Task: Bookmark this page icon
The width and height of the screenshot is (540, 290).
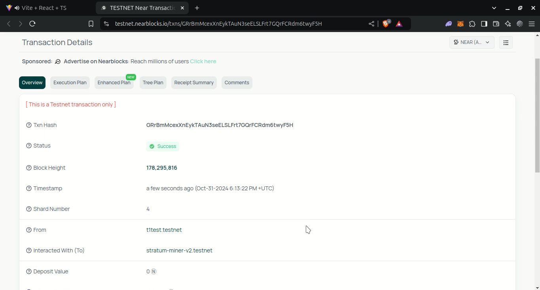Action: 91,24
